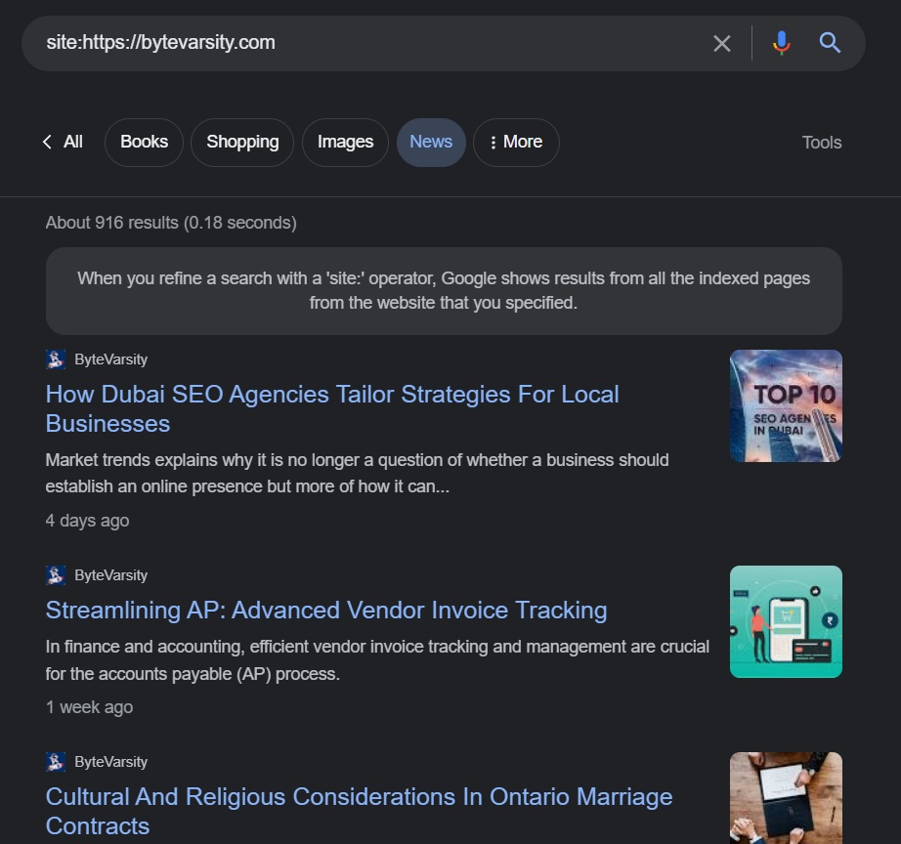901x844 pixels.
Task: Click the site: operator information notice
Action: (x=444, y=291)
